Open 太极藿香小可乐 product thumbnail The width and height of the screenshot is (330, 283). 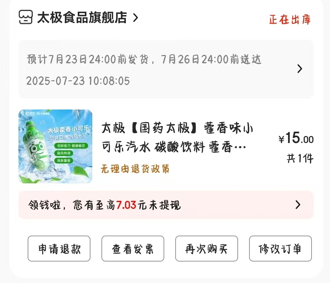(x=55, y=146)
